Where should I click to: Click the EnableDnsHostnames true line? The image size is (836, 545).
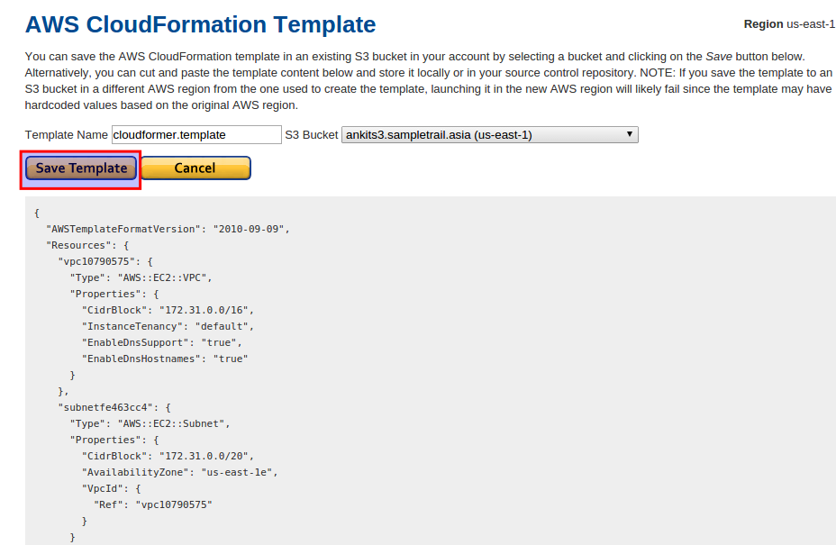pyautogui.click(x=165, y=359)
